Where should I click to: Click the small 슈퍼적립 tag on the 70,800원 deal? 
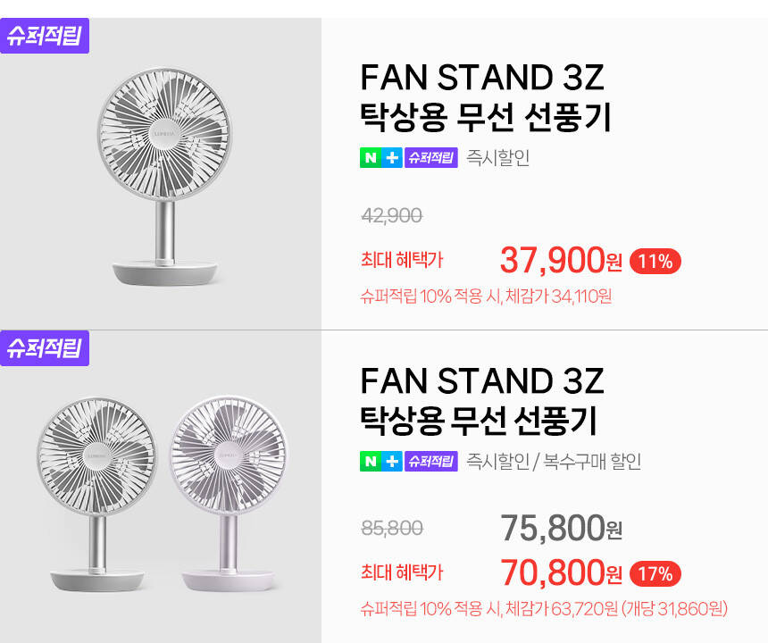pos(431,462)
